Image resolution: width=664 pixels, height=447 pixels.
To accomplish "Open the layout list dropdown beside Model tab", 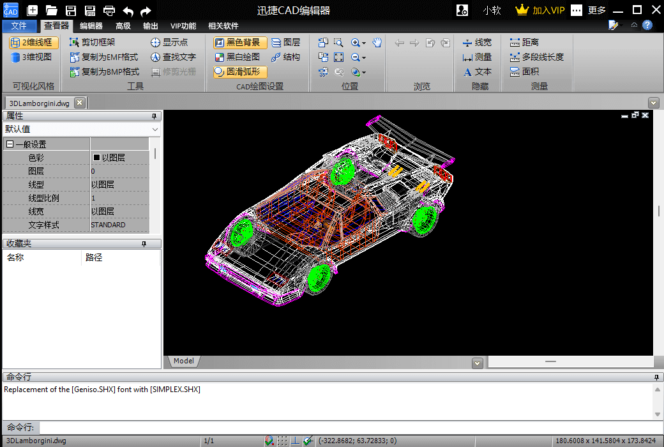I will coord(478,363).
